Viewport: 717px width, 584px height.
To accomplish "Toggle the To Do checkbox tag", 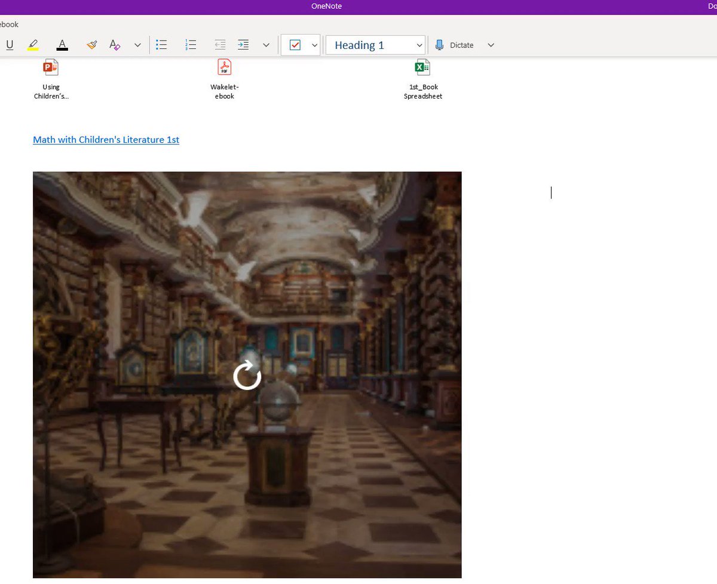I will (x=295, y=45).
